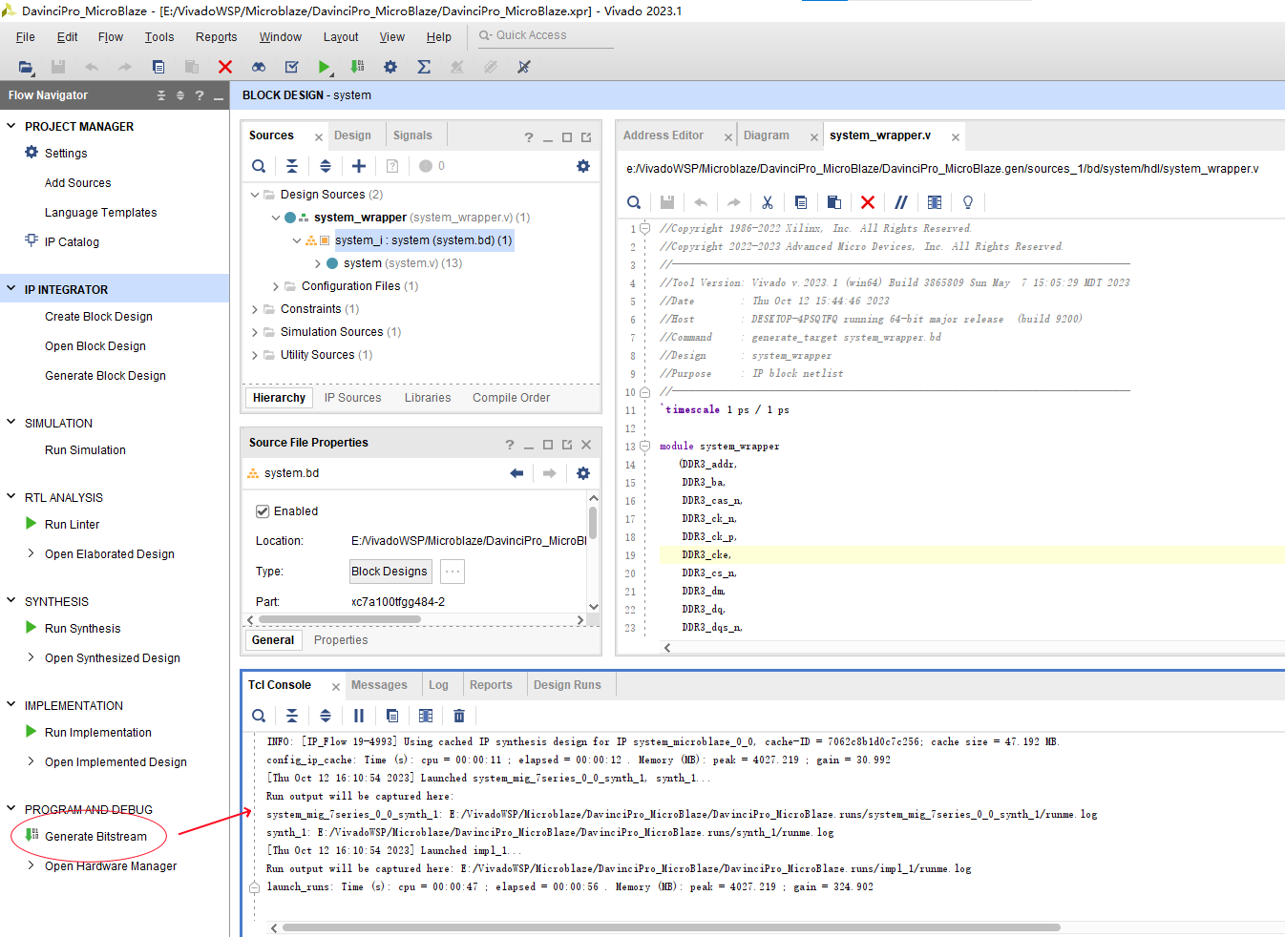The image size is (1285, 937).
Task: Collapse Design Sources tree node
Action: click(255, 195)
